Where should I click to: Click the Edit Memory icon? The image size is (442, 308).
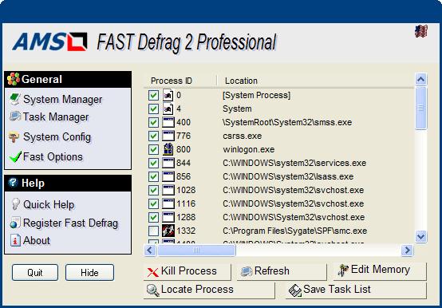pos(343,270)
